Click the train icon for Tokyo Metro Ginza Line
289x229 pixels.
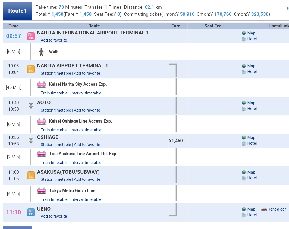42,191
